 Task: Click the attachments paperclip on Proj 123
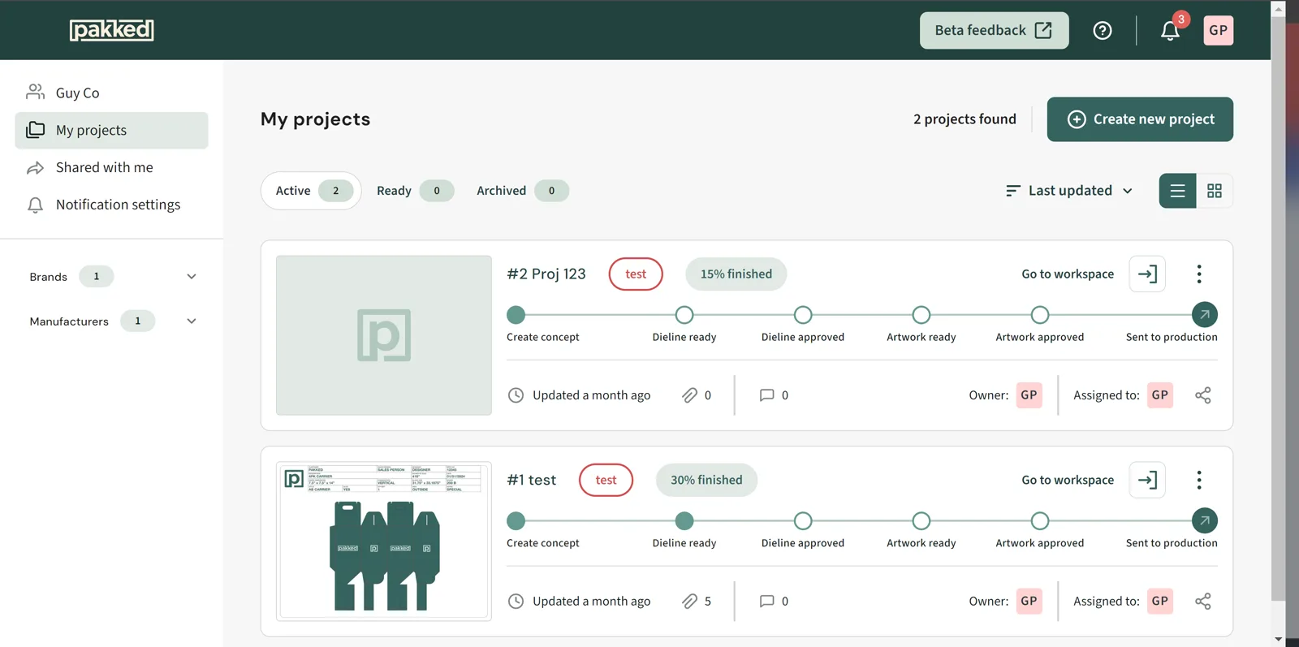(689, 395)
